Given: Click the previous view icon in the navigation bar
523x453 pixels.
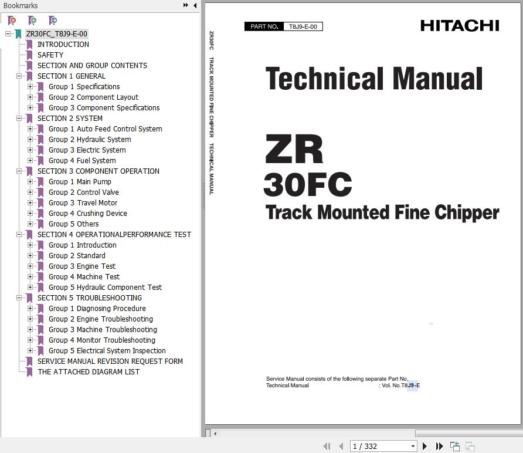Looking at the screenshot, I should (x=454, y=446).
